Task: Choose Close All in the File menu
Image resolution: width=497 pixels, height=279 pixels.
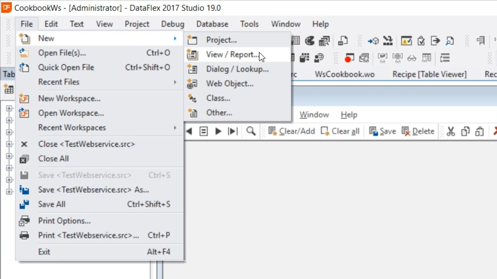Action: [x=54, y=159]
